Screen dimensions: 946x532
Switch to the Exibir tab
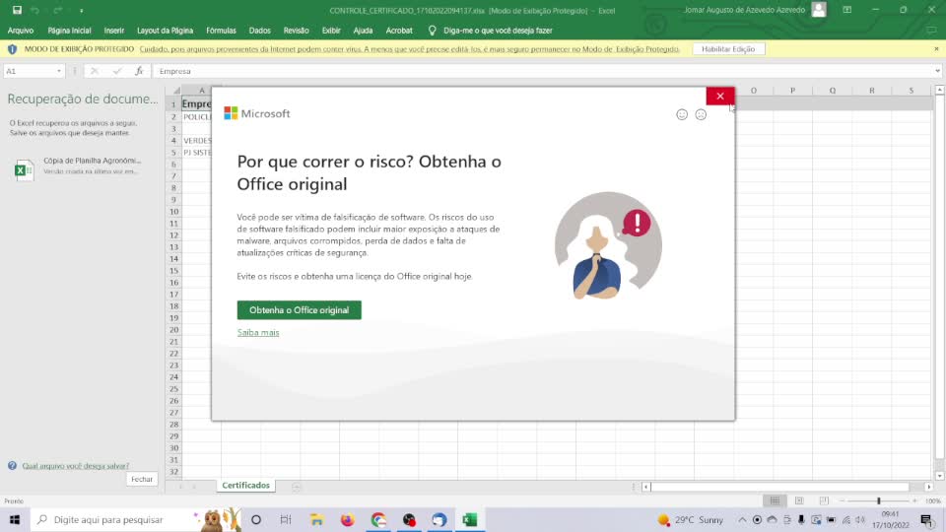click(331, 31)
